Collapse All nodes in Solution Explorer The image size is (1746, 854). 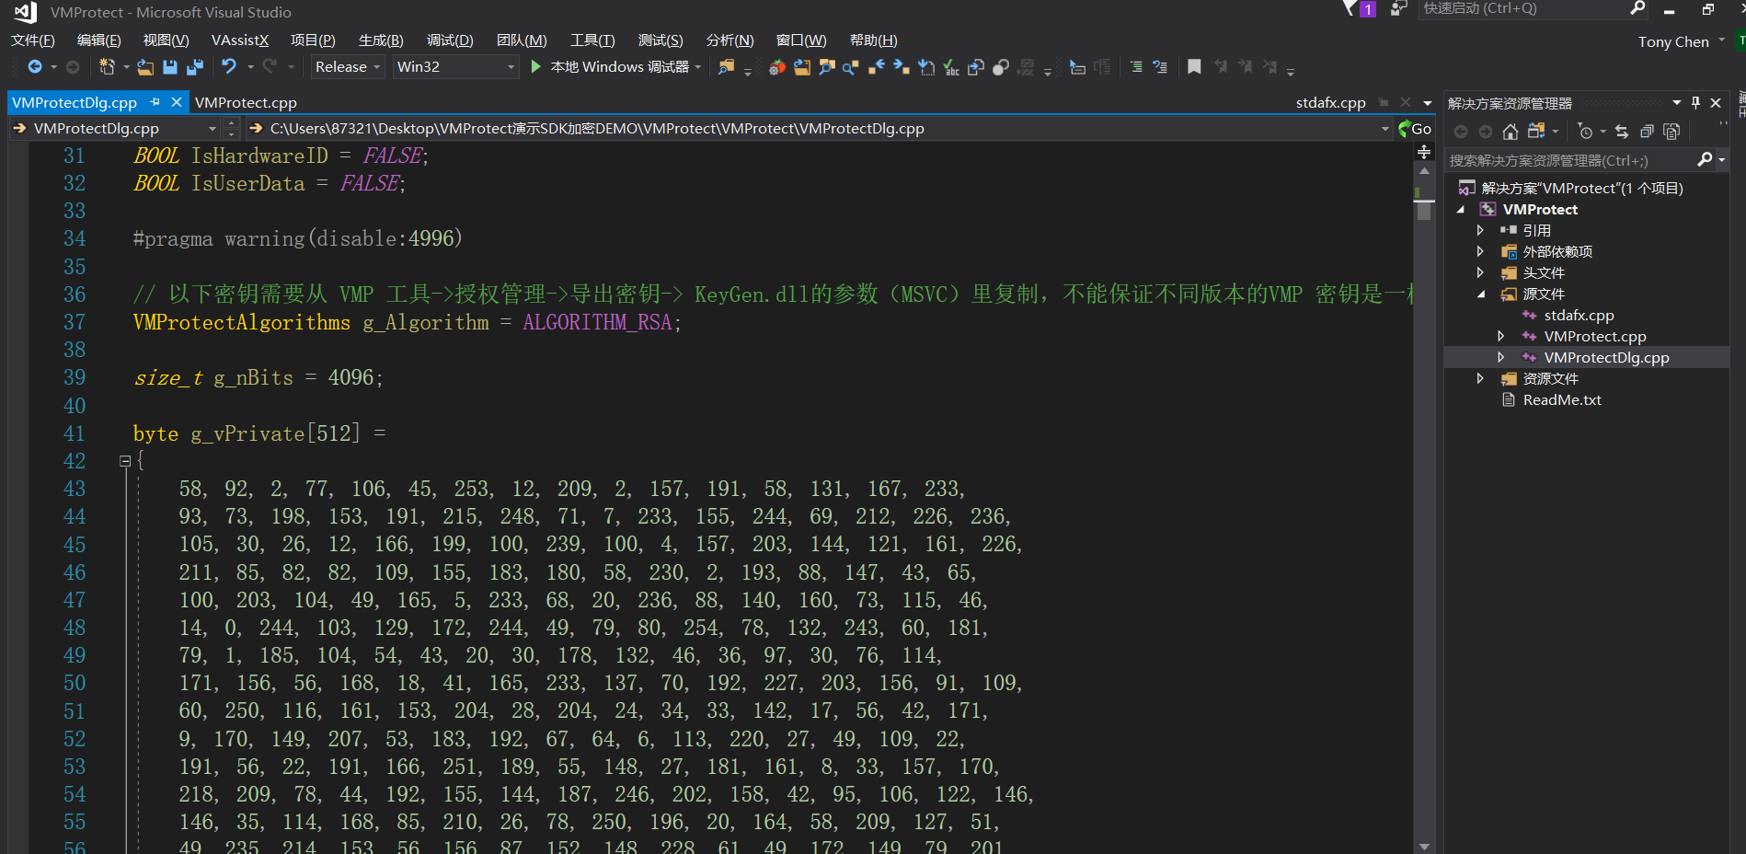click(1647, 131)
